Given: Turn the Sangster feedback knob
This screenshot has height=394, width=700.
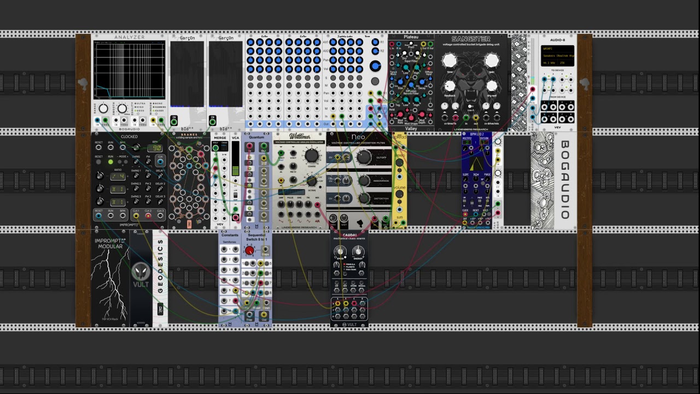Looking at the screenshot, I should tap(450, 86).
